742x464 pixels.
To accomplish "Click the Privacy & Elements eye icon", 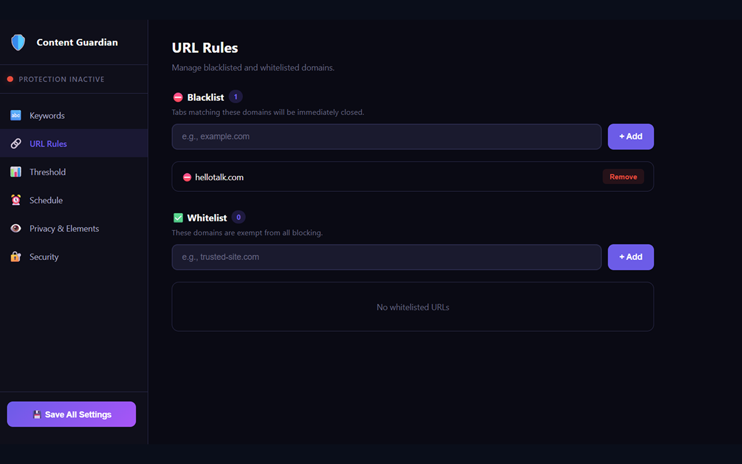I will pyautogui.click(x=16, y=229).
